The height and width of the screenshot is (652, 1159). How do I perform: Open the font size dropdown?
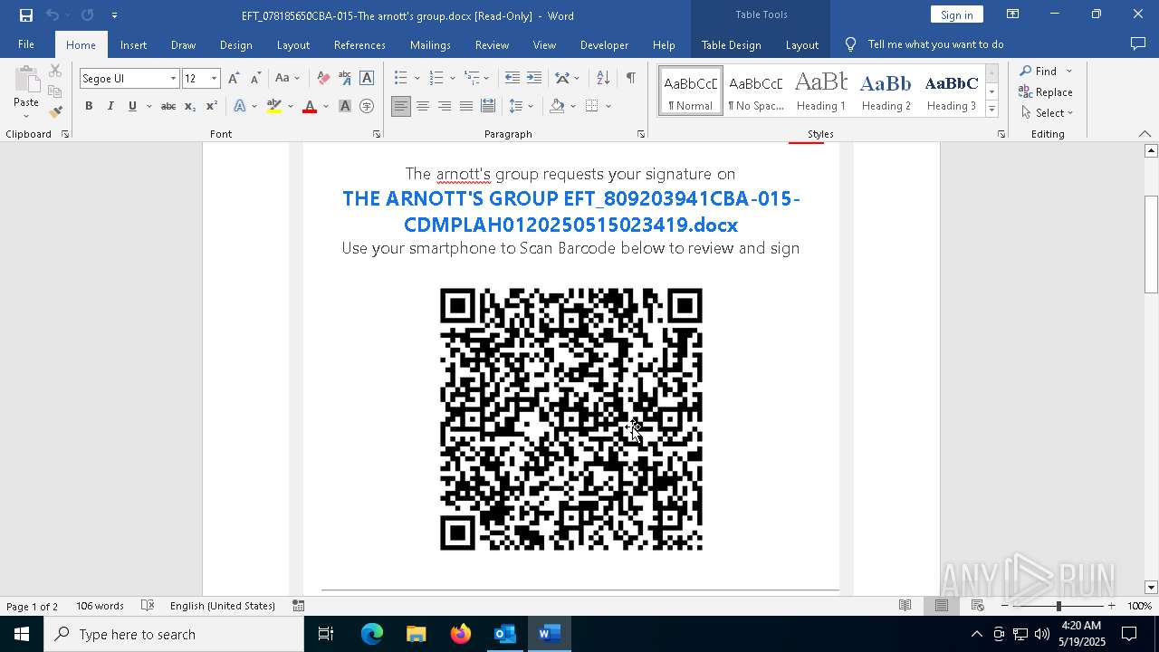214,79
